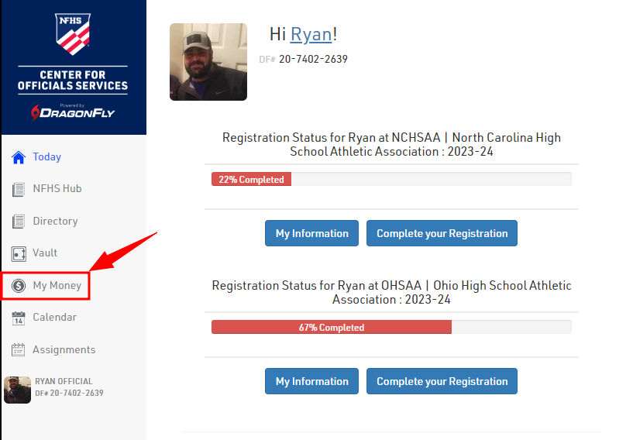The height and width of the screenshot is (440, 633).
Task: Open My Information for OHSAA registration
Action: coord(312,381)
